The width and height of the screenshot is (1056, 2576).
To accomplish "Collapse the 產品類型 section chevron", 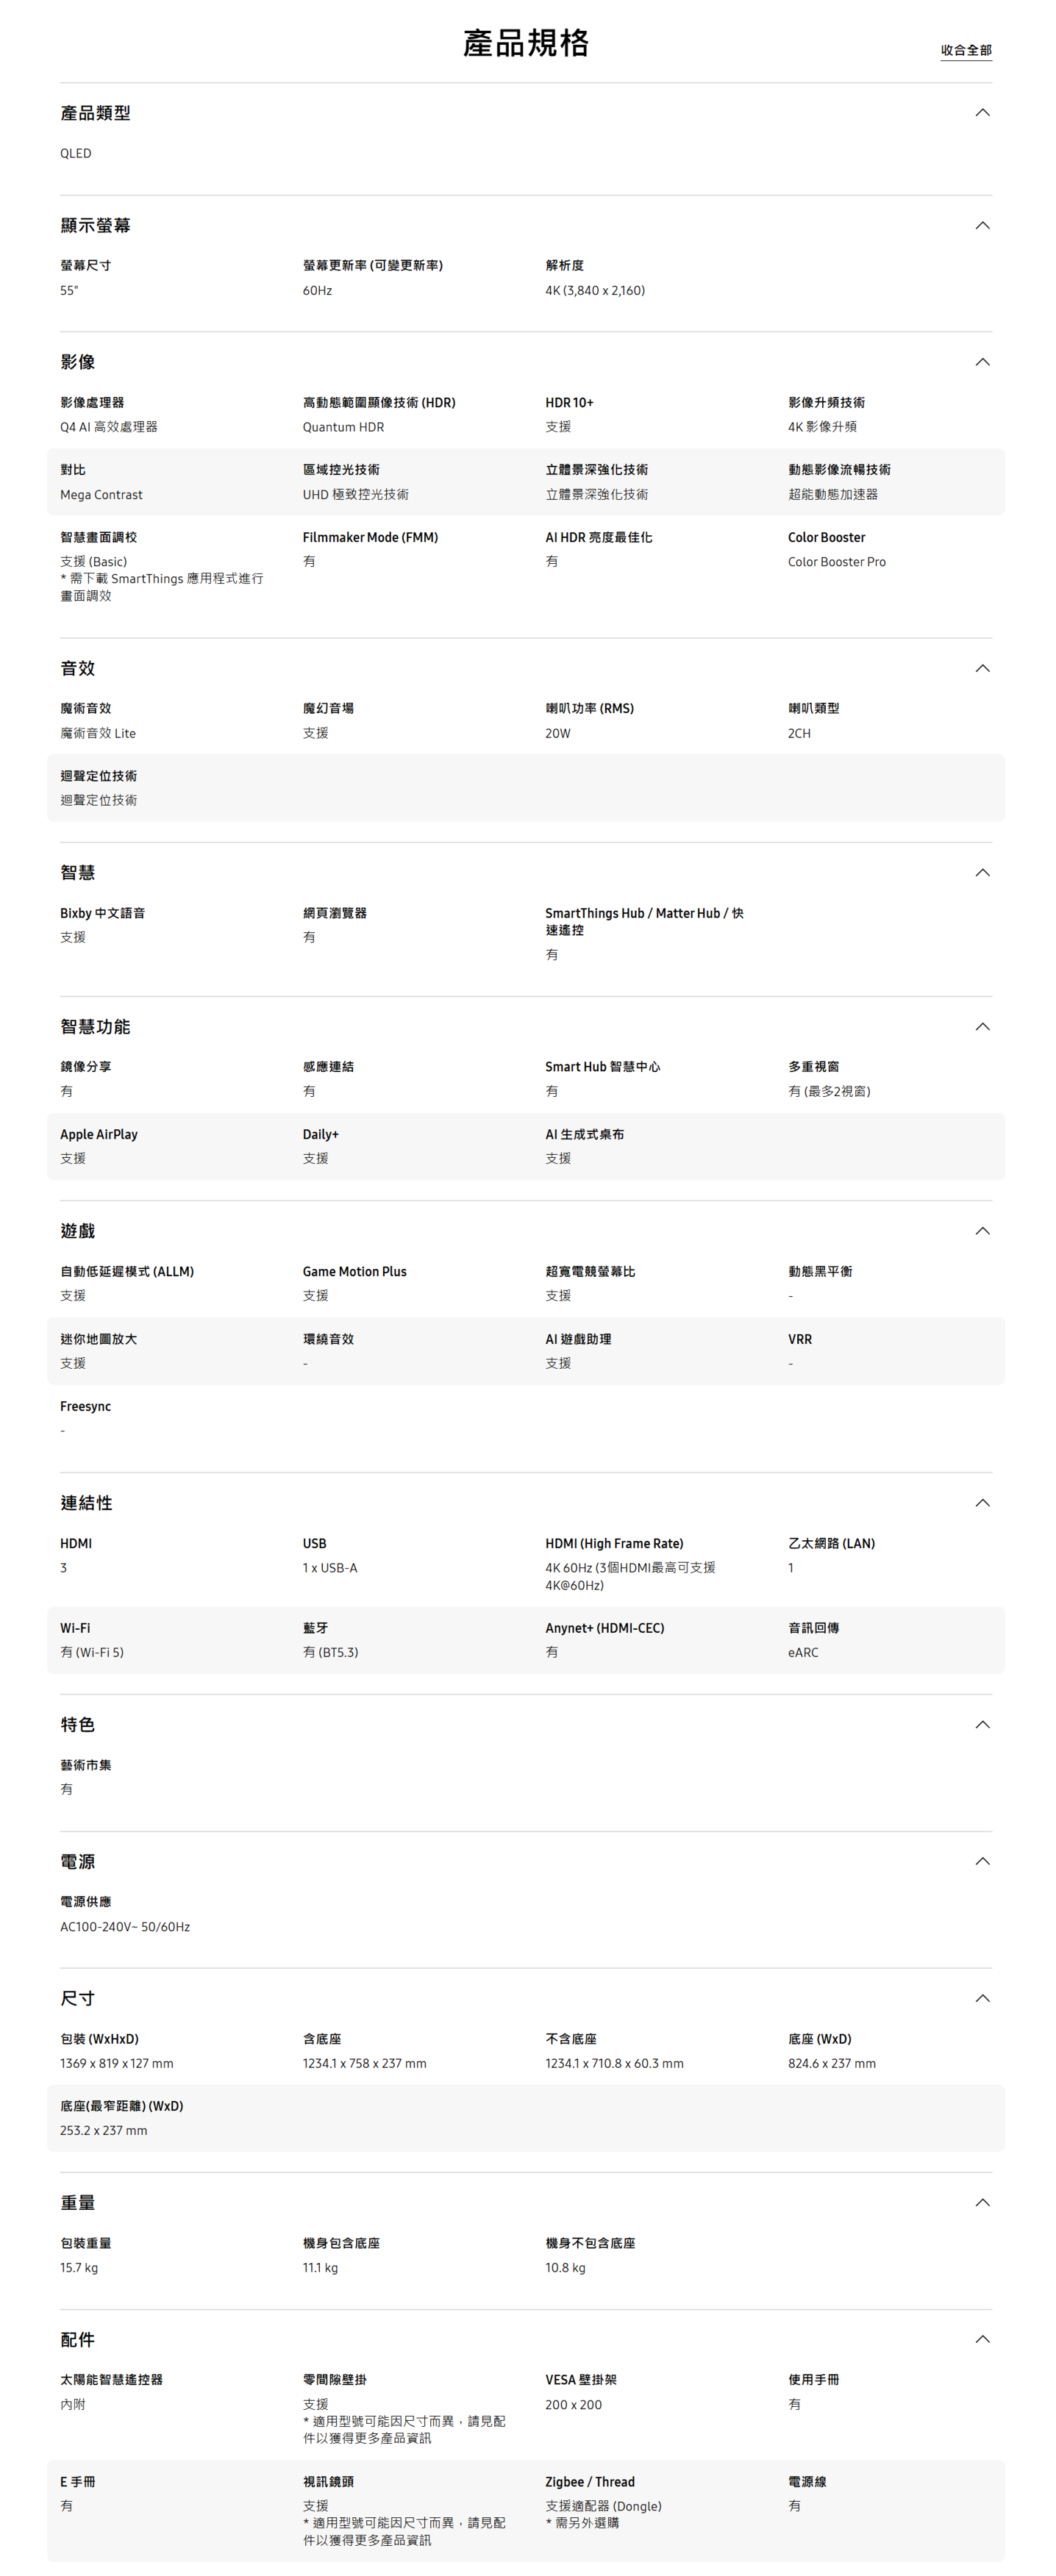I will [x=982, y=113].
